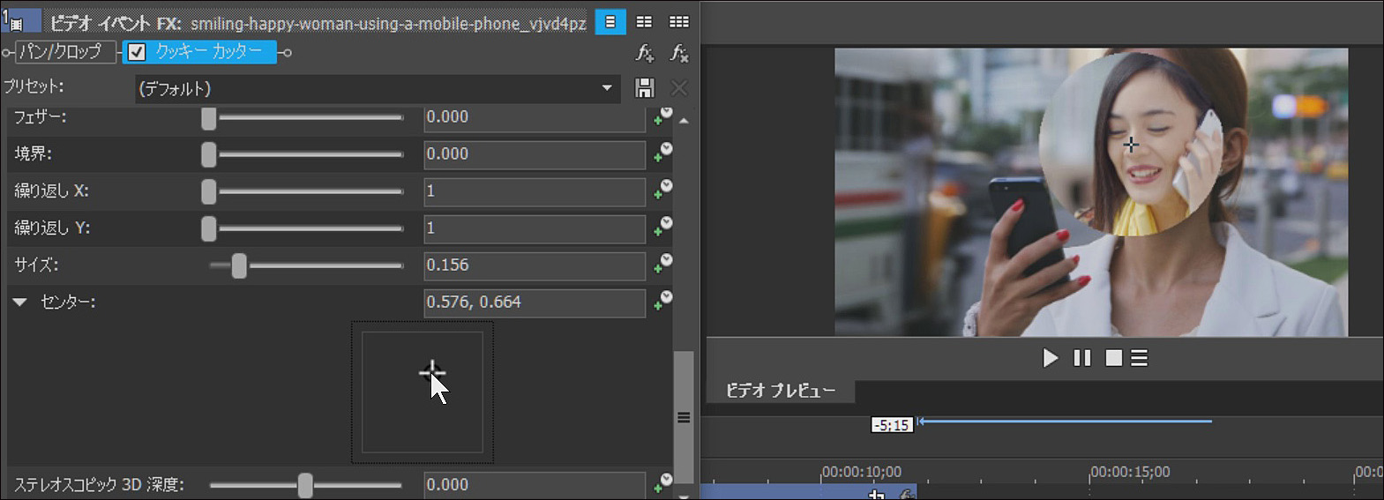
Task: Click the フェザー value field
Action: click(535, 117)
